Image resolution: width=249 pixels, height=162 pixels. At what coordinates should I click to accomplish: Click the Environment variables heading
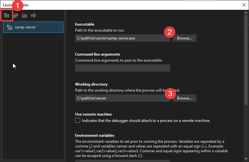tap(94, 135)
